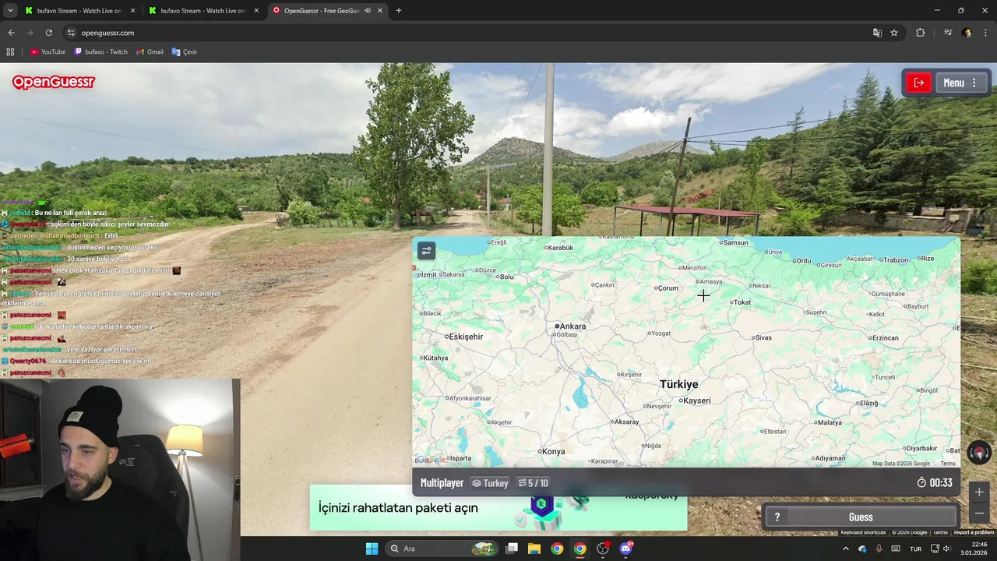This screenshot has height=561, width=997.
Task: Open the media control icon
Action: click(948, 33)
